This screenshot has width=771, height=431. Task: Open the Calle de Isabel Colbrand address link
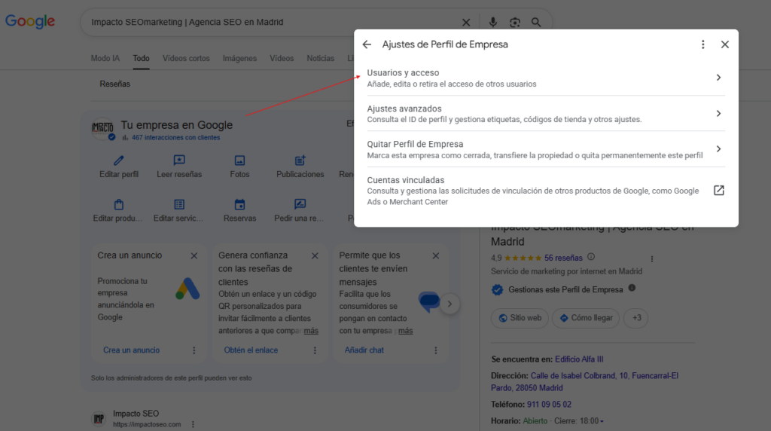click(584, 382)
